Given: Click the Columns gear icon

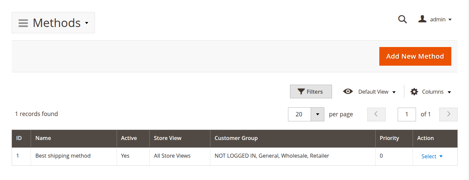Looking at the screenshot, I should pyautogui.click(x=414, y=92).
